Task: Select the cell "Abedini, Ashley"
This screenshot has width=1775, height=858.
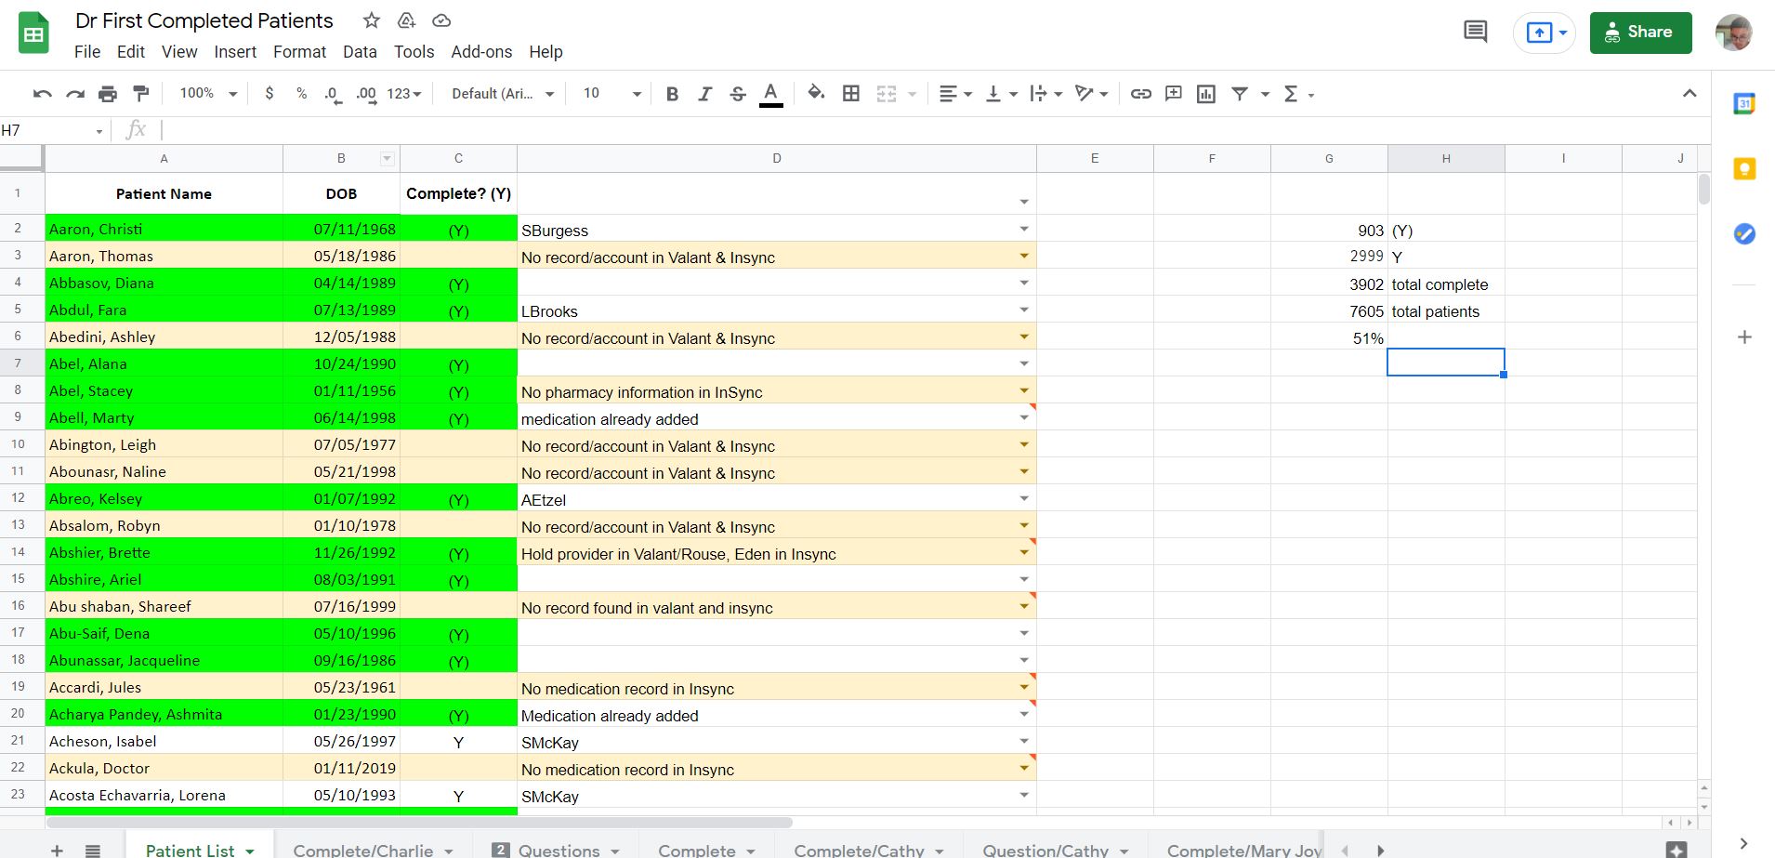Action: [x=164, y=337]
